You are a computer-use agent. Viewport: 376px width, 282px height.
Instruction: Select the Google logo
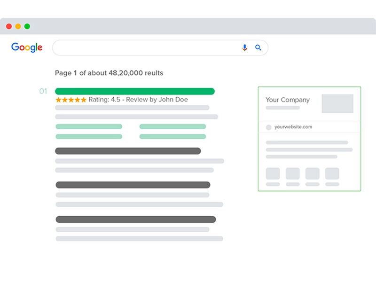(26, 47)
